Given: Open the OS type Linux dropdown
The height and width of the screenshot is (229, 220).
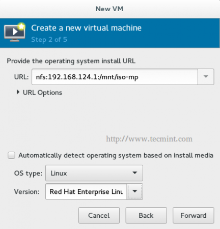Looking at the screenshot, I should pyautogui.click(x=94, y=173).
